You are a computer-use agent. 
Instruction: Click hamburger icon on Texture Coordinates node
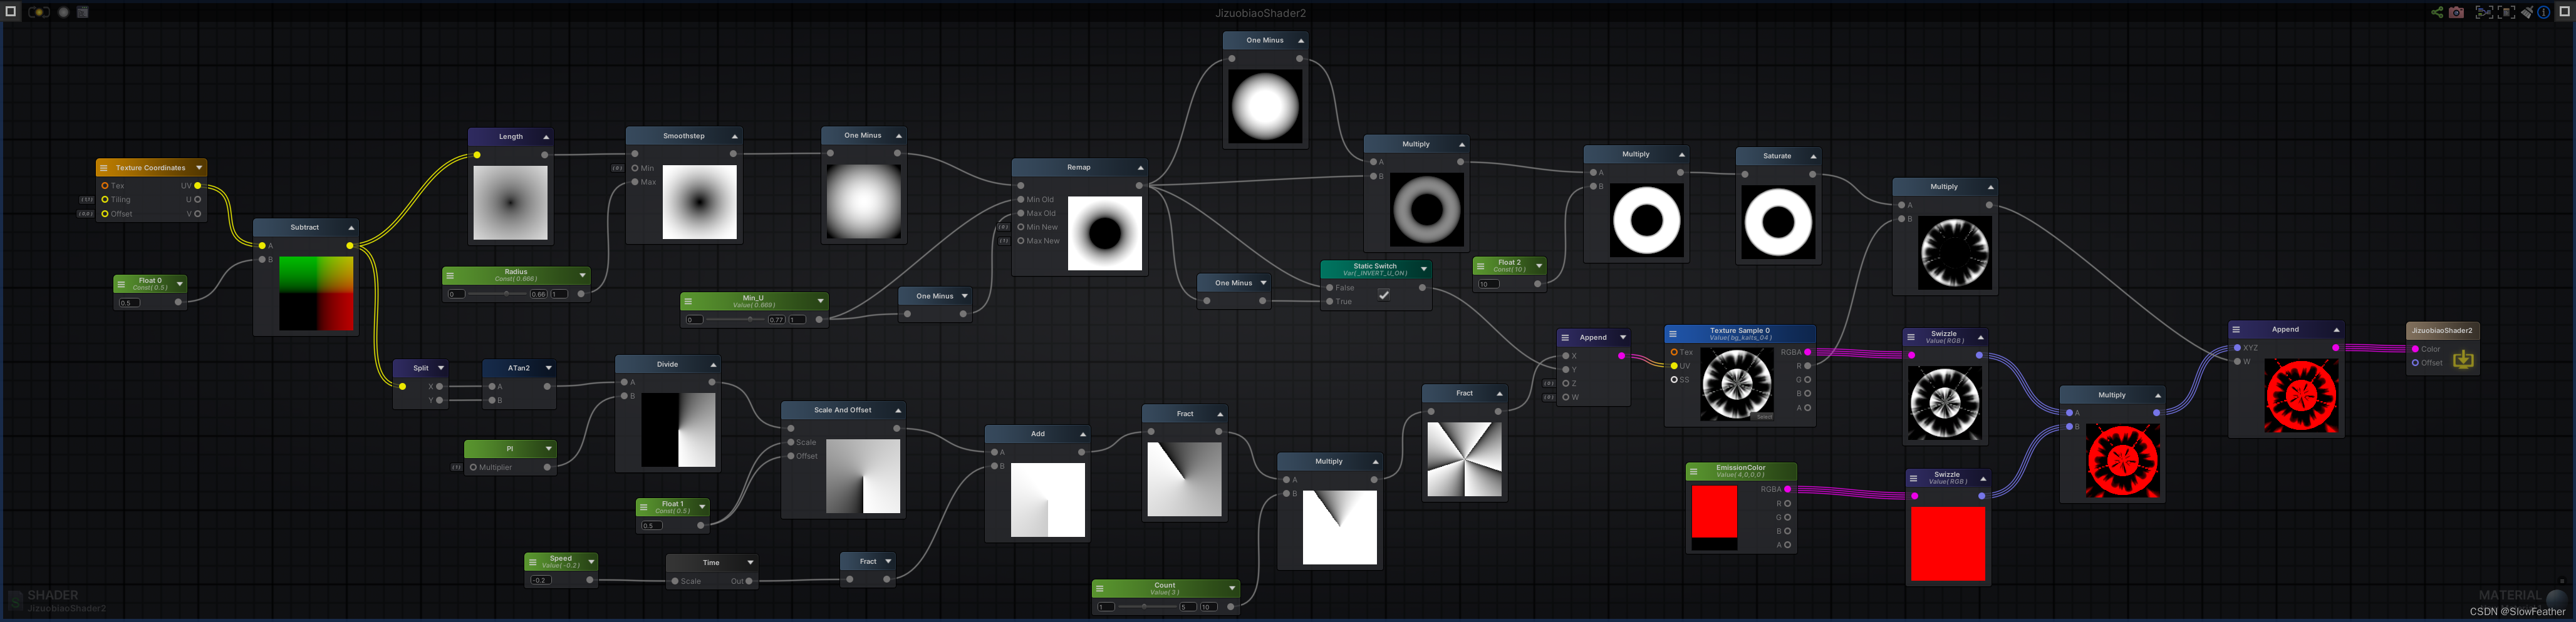pyautogui.click(x=104, y=168)
